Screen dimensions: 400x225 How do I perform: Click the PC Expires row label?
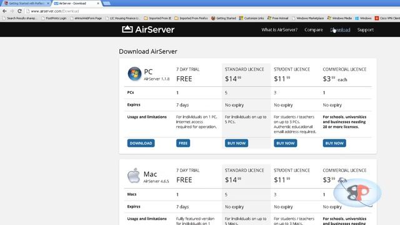click(x=134, y=104)
